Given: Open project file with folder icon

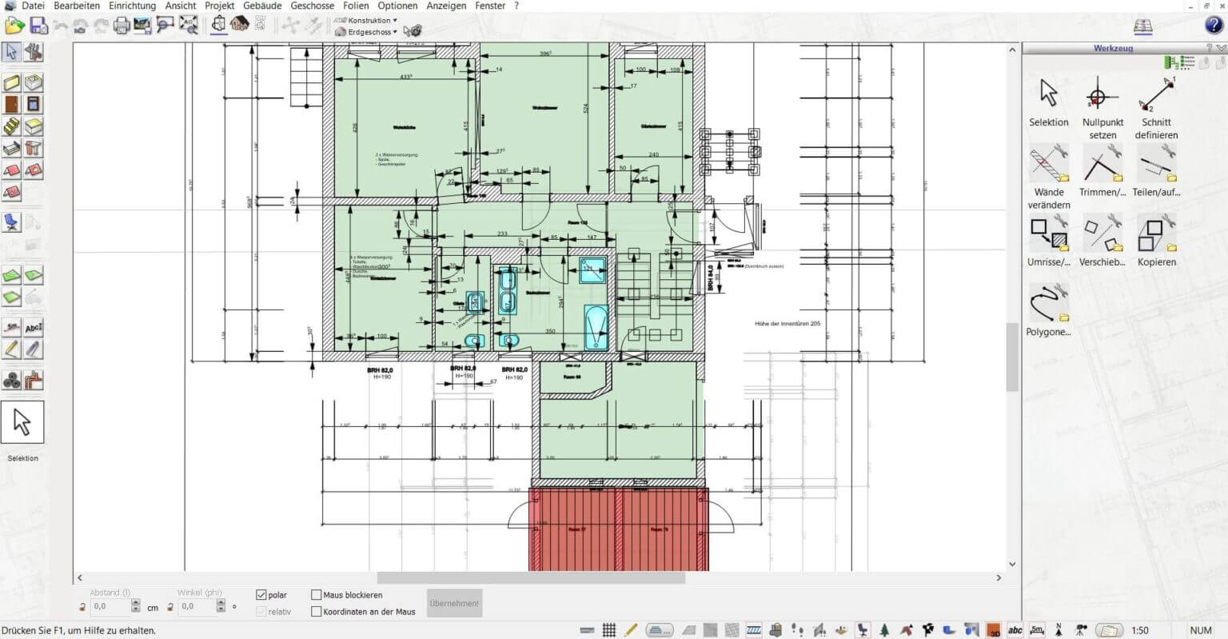Looking at the screenshot, I should coord(14,26).
